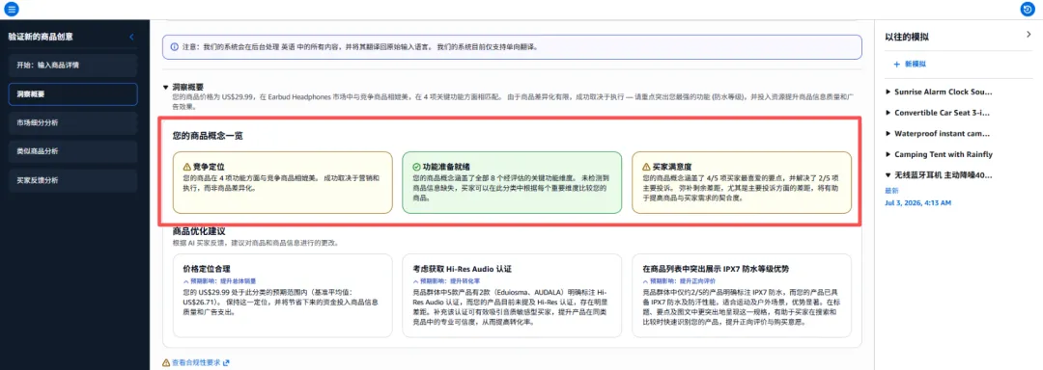Select the 功能准备就绪 card
The width and height of the screenshot is (1043, 370).
(512, 182)
